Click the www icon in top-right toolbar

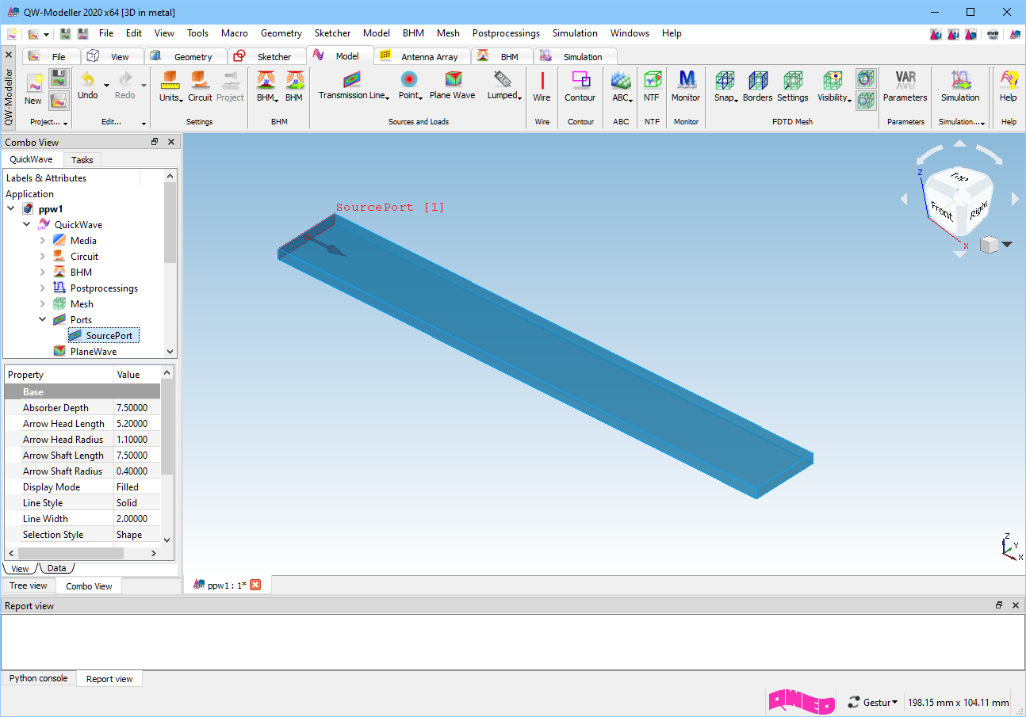coord(992,34)
